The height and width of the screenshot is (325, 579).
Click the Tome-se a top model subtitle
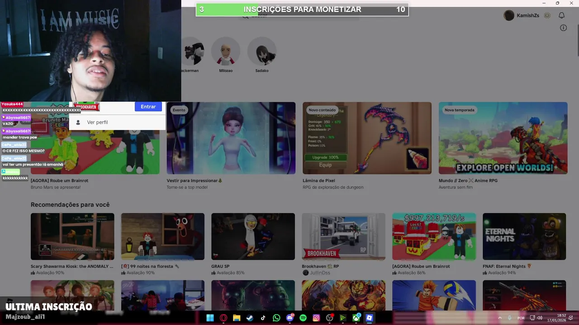[x=187, y=187]
